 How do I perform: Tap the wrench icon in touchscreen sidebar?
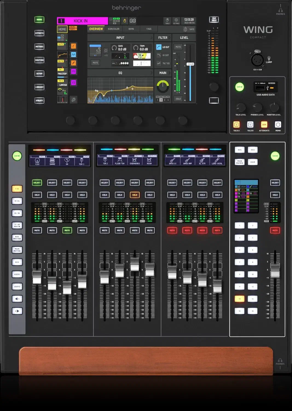[73, 100]
